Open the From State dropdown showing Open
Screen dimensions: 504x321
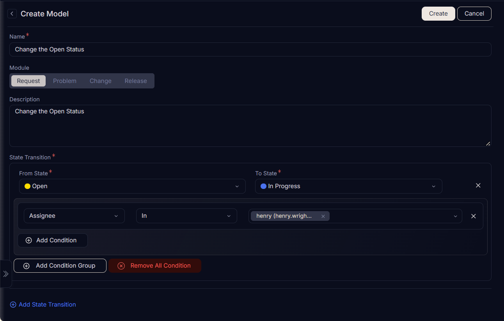tap(132, 186)
